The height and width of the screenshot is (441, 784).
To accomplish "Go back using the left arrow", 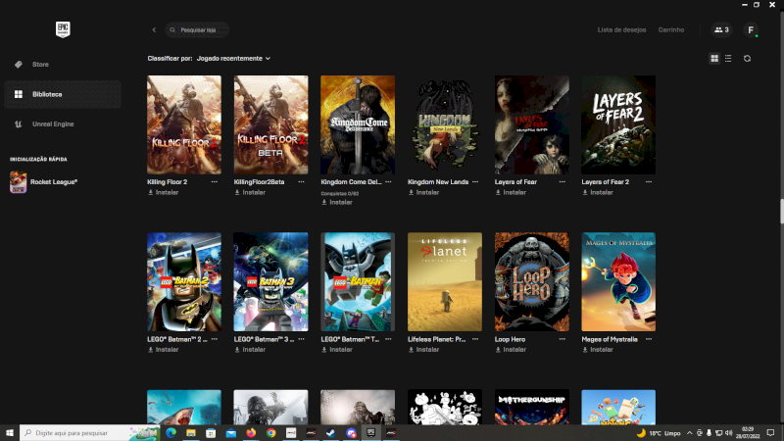I will tap(154, 30).
